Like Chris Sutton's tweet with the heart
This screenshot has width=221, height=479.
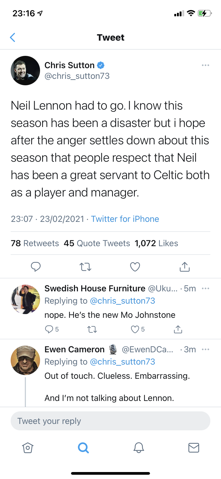coord(135,267)
